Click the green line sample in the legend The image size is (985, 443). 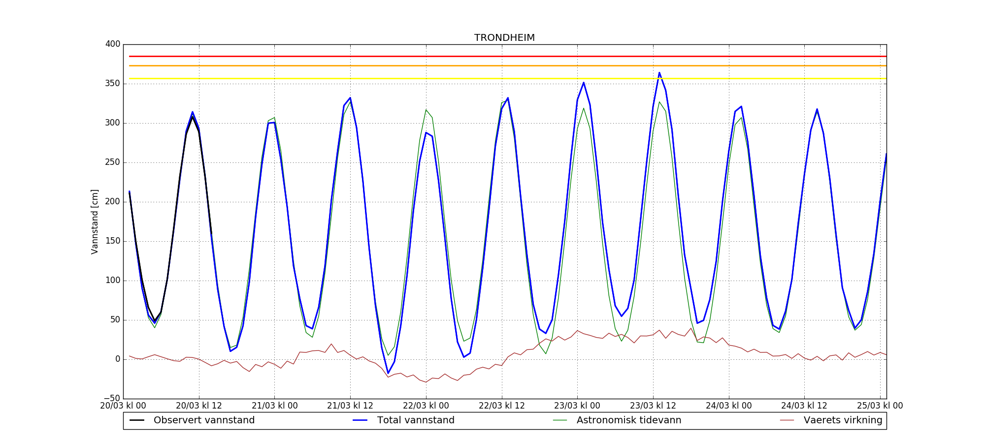pyautogui.click(x=560, y=420)
